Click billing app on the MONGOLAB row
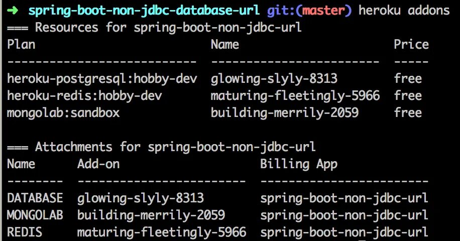Image resolution: width=460 pixels, height=241 pixels. (344, 215)
